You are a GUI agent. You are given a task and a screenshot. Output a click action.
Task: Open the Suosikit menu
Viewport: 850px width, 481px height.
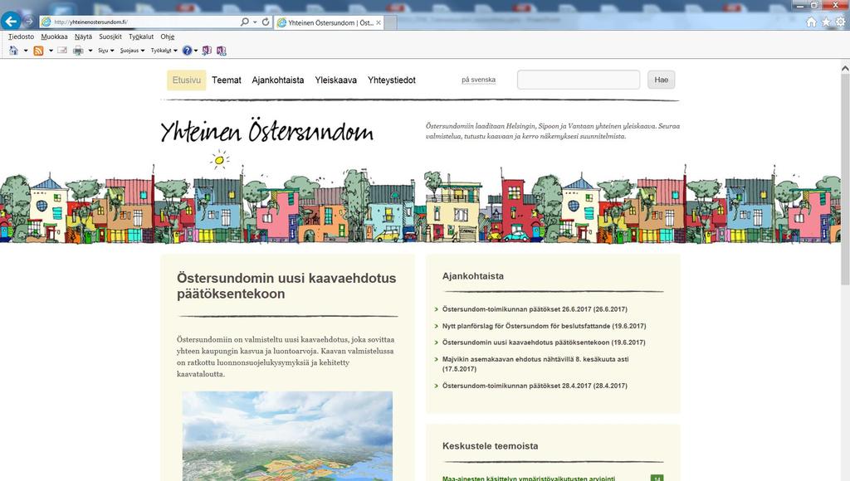pyautogui.click(x=110, y=36)
